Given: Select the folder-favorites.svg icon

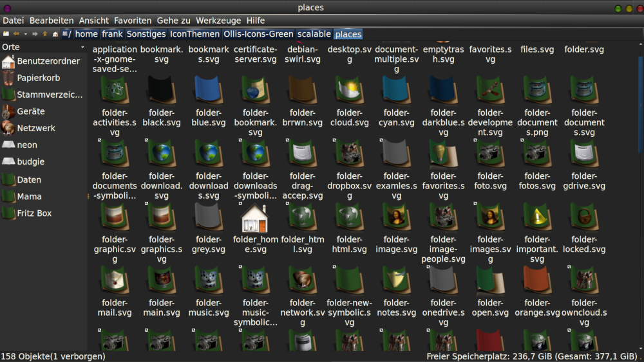Looking at the screenshot, I should (443, 154).
